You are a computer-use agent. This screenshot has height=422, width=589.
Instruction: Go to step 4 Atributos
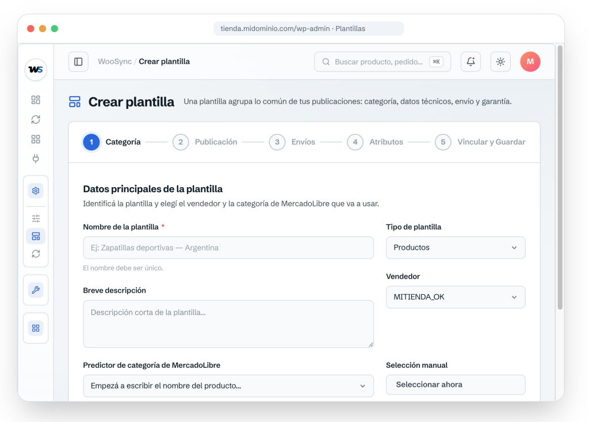[x=375, y=142]
